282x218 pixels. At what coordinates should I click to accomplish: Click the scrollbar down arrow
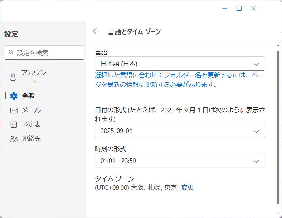click(x=278, y=213)
